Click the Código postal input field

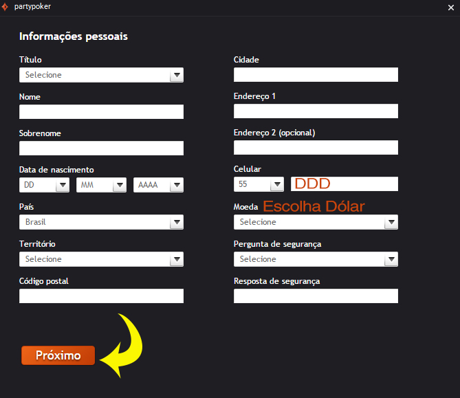tap(101, 296)
